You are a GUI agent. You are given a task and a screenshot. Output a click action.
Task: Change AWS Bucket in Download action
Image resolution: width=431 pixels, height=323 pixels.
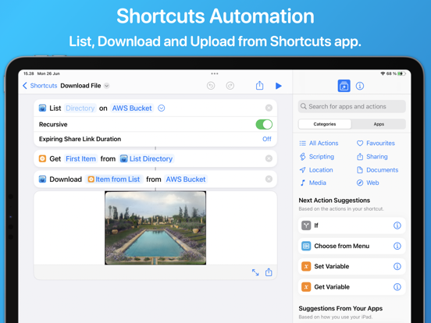tap(186, 179)
